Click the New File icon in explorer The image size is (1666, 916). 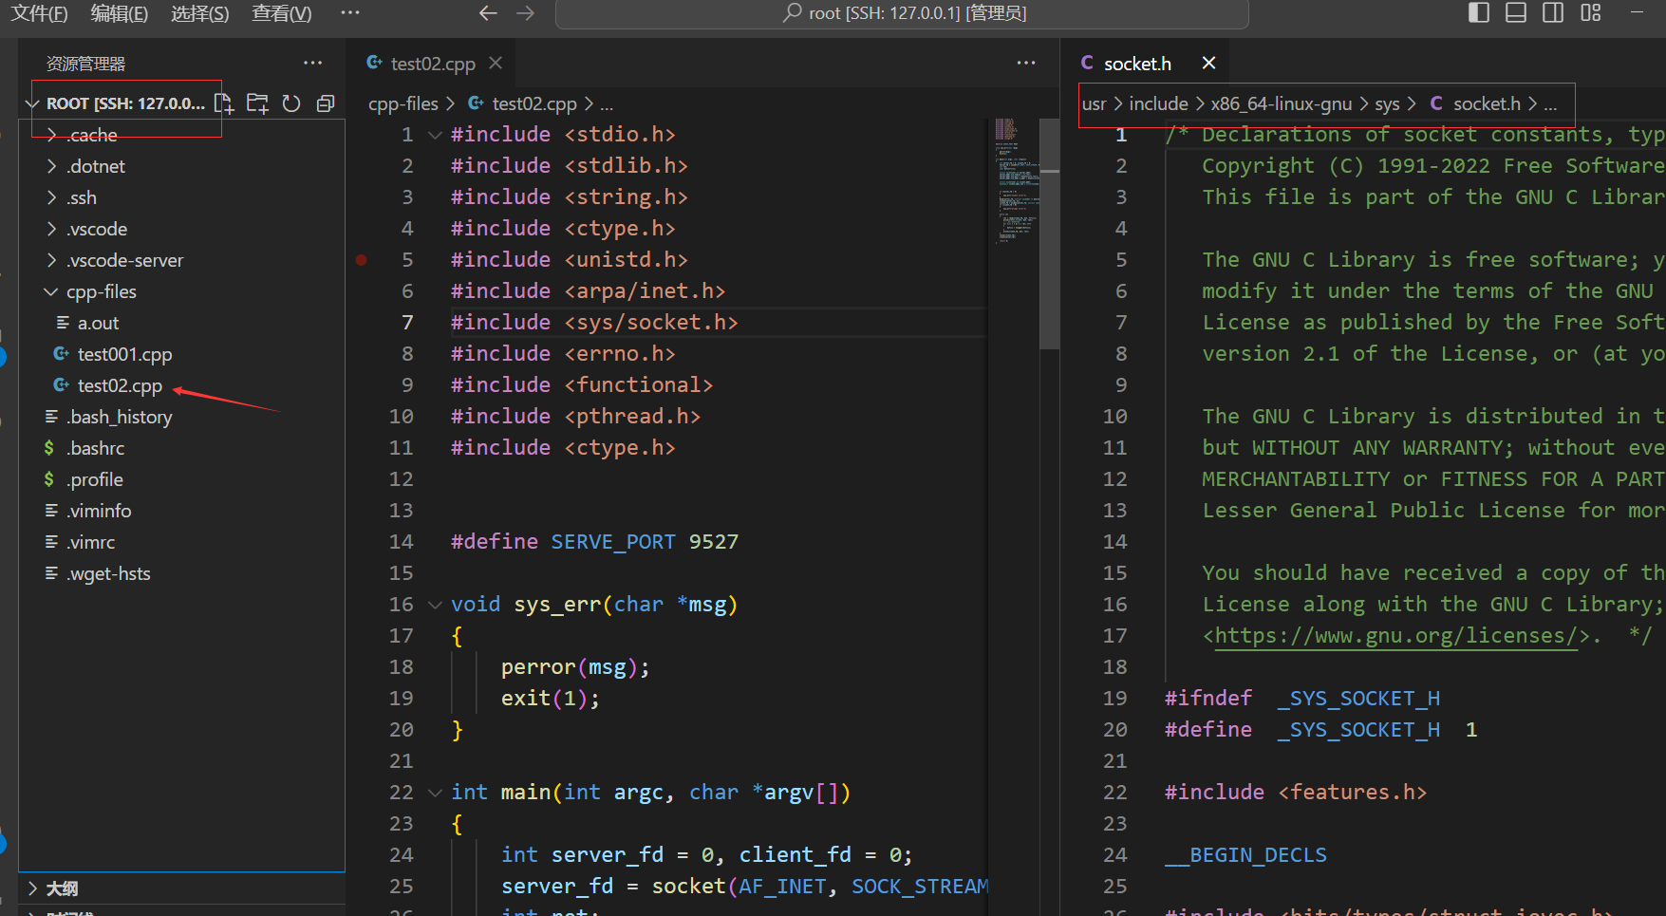pos(224,103)
